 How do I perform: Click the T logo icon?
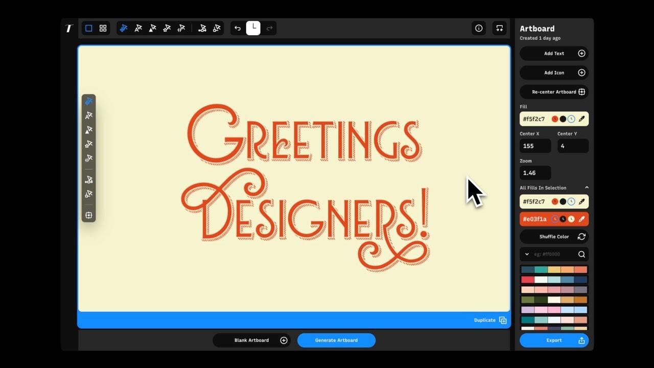[69, 28]
